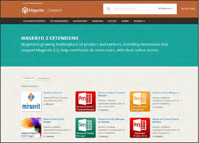This screenshot has width=199, height=143.
Task: Click the Magento 2 Extensions banner heading
Action: point(50,38)
